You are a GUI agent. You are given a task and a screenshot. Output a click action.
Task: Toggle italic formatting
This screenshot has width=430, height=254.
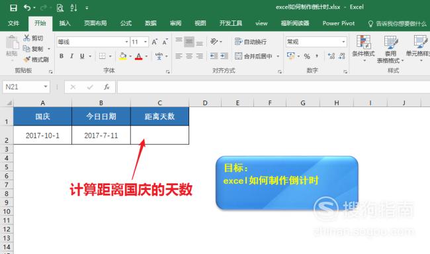pos(71,56)
